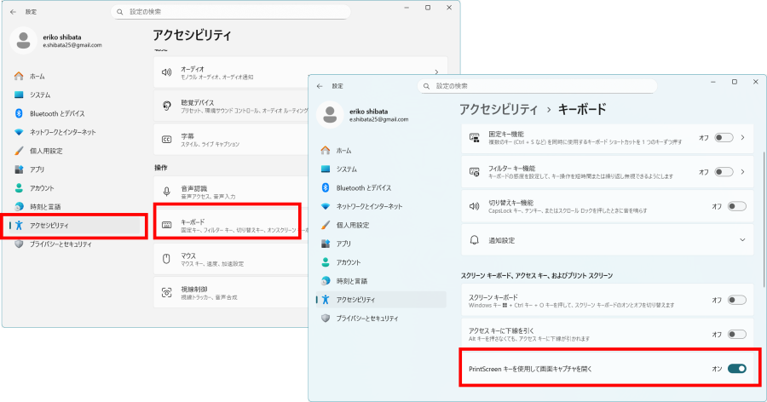Enable アクセス キーに下線を引く toggle

point(736,335)
